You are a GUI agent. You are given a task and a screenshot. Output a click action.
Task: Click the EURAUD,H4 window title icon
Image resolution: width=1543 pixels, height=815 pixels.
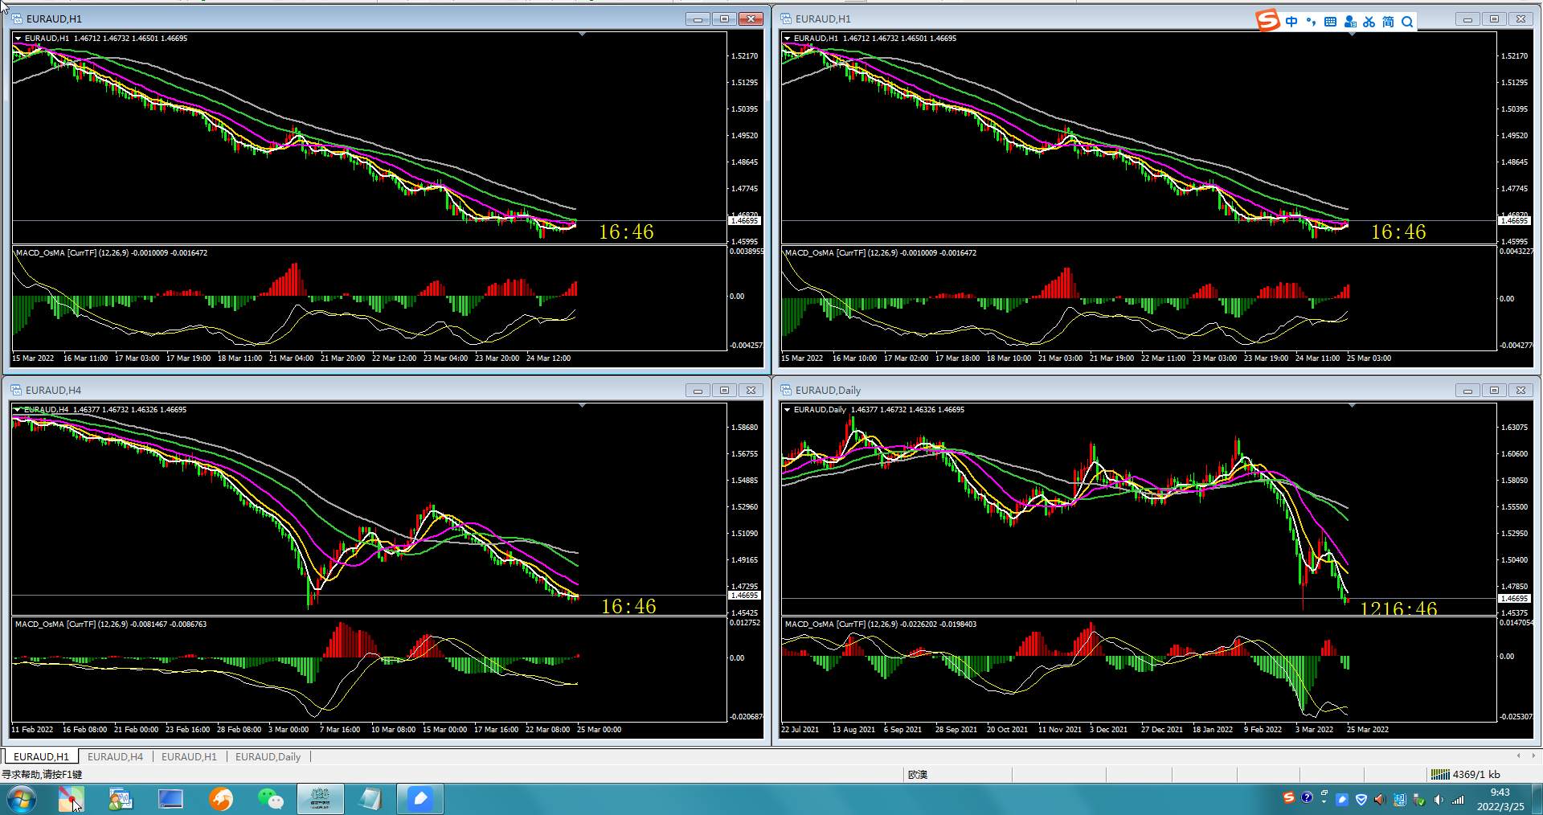16,390
